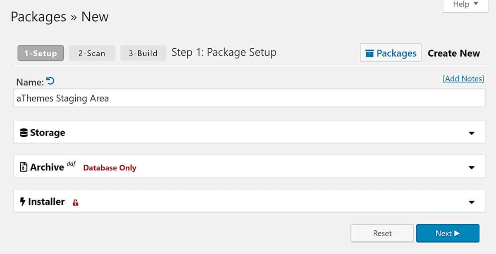
Task: Expand the Storage panel arrow
Action: (471, 133)
